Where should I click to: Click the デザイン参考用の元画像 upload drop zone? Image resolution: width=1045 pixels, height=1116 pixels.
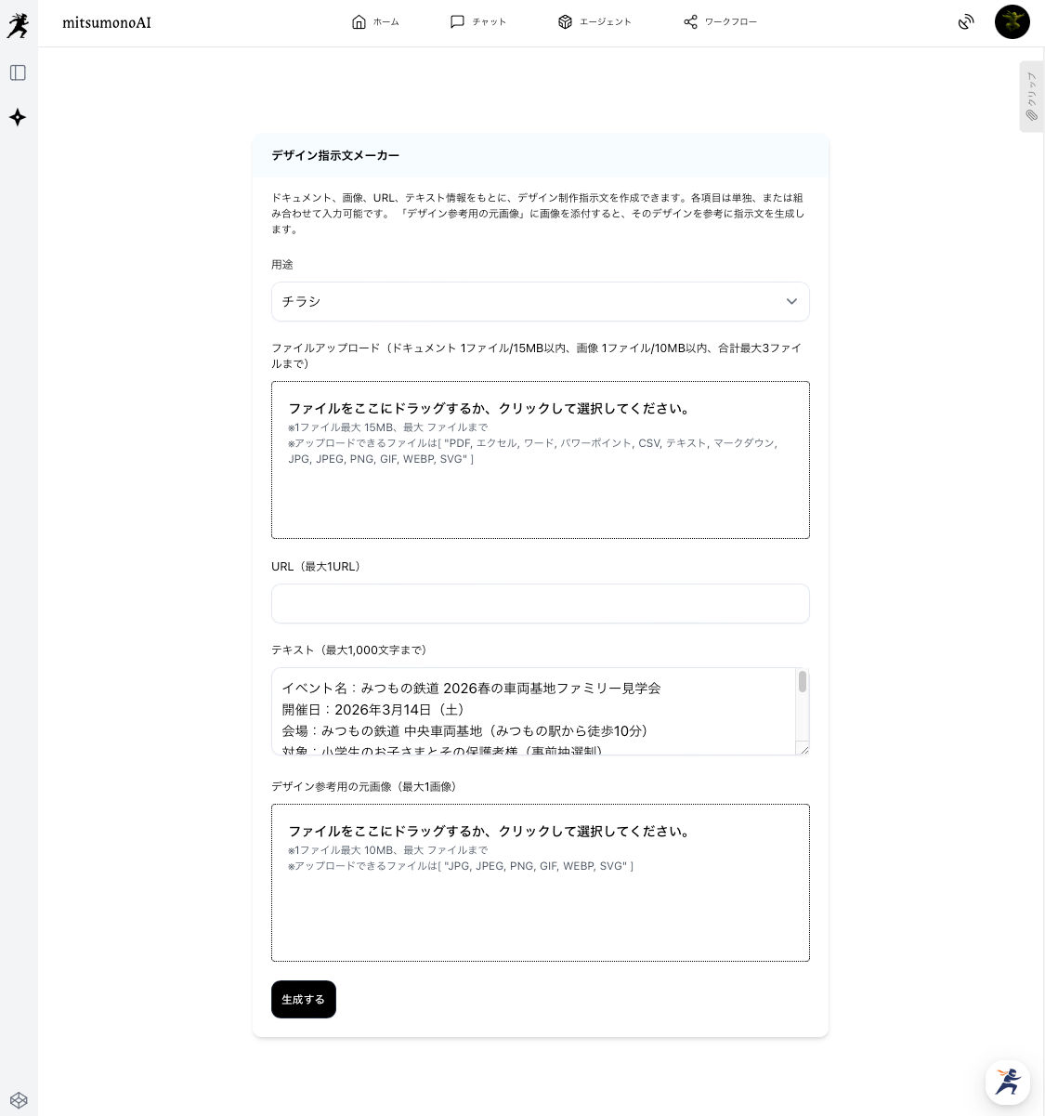(x=540, y=883)
